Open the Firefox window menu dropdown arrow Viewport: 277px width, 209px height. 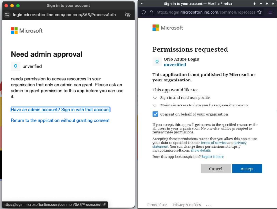tap(142, 3)
